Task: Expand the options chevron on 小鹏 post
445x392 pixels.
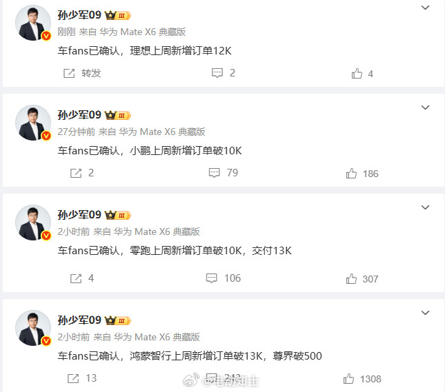Action: [425, 107]
